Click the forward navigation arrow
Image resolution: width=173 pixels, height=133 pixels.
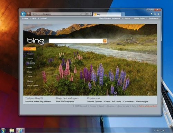click(28, 14)
